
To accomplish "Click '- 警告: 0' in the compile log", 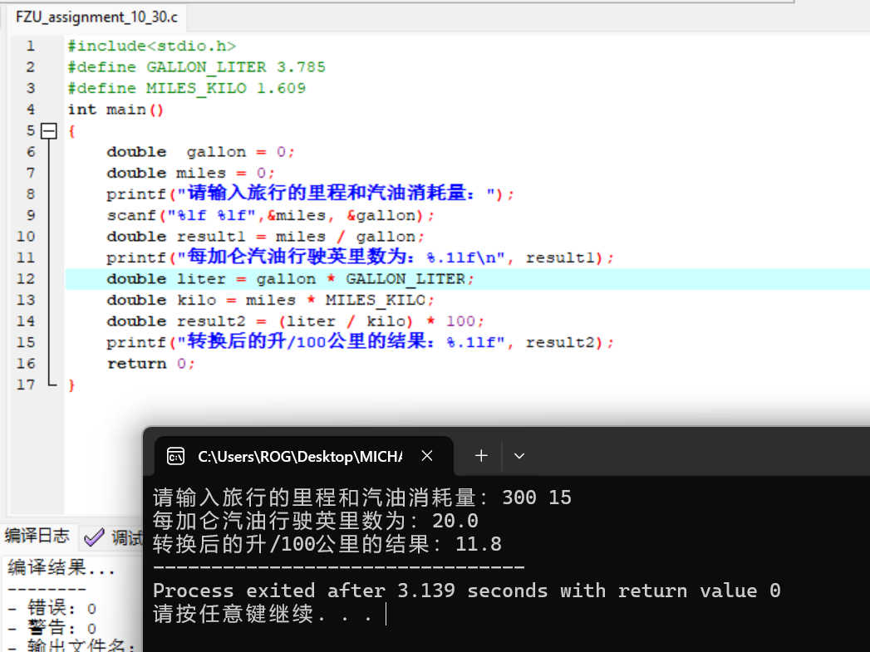I will coord(52,628).
